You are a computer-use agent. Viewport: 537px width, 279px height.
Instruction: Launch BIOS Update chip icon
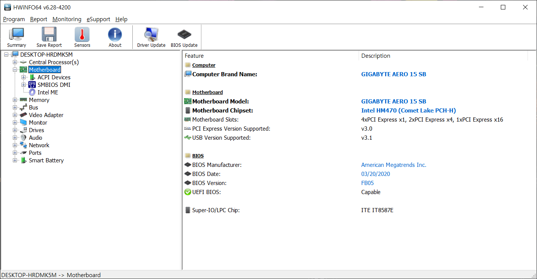(184, 34)
